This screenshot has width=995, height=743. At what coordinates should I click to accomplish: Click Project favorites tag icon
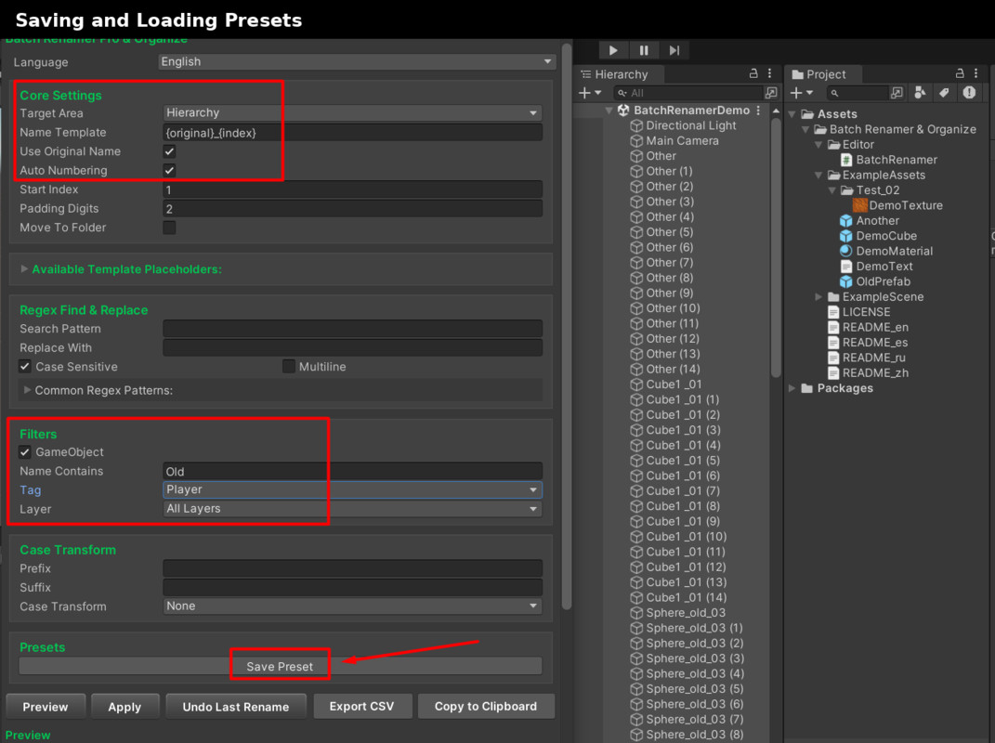click(944, 93)
